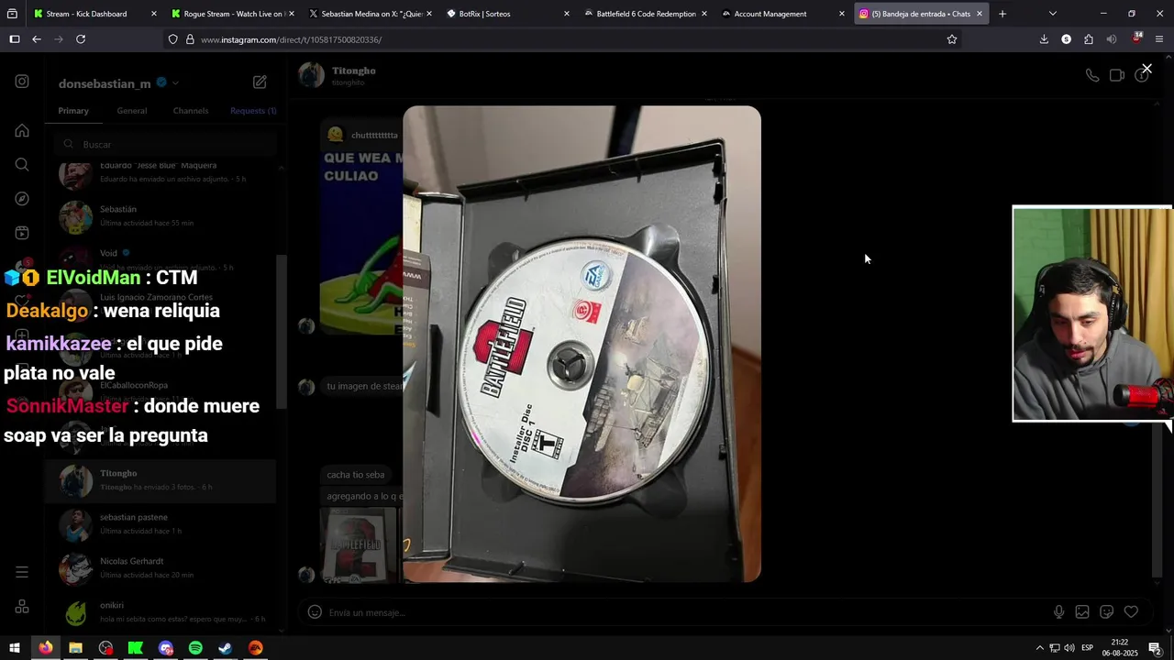1174x660 pixels.
Task: Open Instagram Reels from the sidebar
Action: [x=22, y=233]
